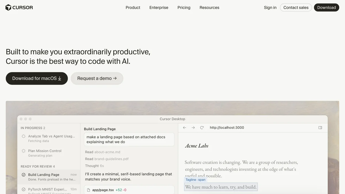Expand the Thought 6s entry

(x=94, y=166)
